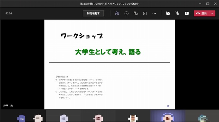219x122 pixels.
Task: Close the Teams meeting window
Action: (x=215, y=4)
